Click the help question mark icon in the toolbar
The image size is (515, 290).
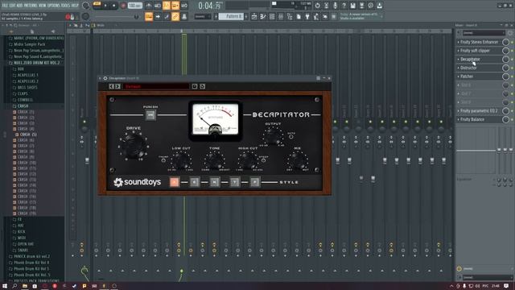pos(344,6)
